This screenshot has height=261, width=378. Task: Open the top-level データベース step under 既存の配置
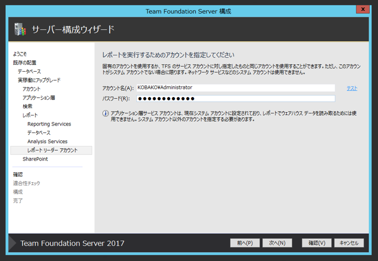pyautogui.click(x=29, y=72)
